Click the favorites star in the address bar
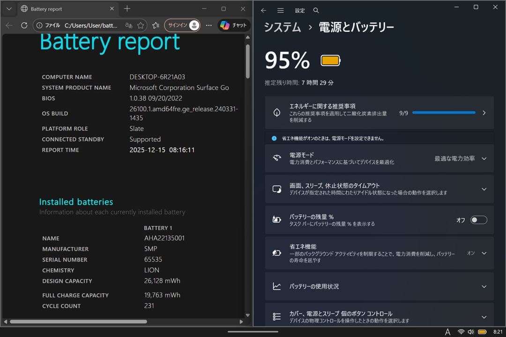The width and height of the screenshot is (506, 337). click(x=141, y=25)
